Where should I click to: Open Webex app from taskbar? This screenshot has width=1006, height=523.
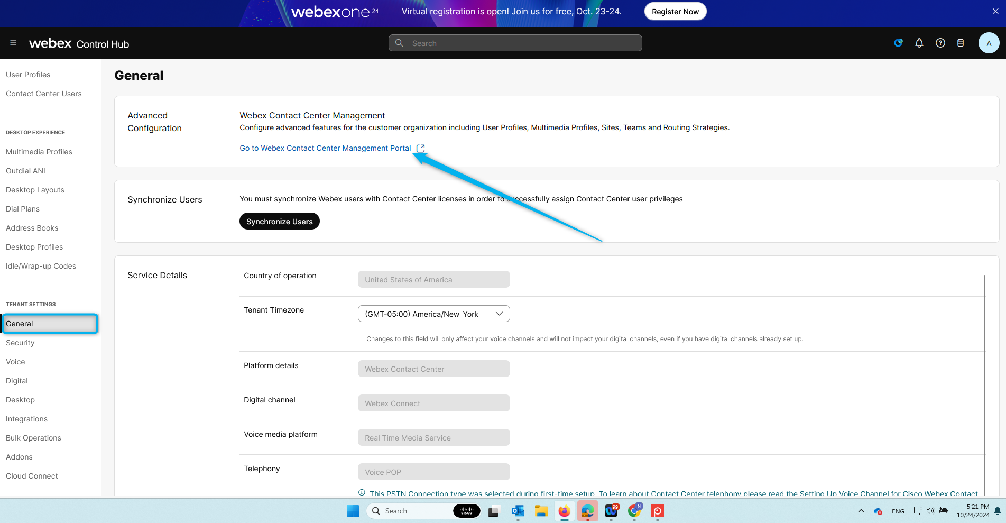[x=611, y=511]
